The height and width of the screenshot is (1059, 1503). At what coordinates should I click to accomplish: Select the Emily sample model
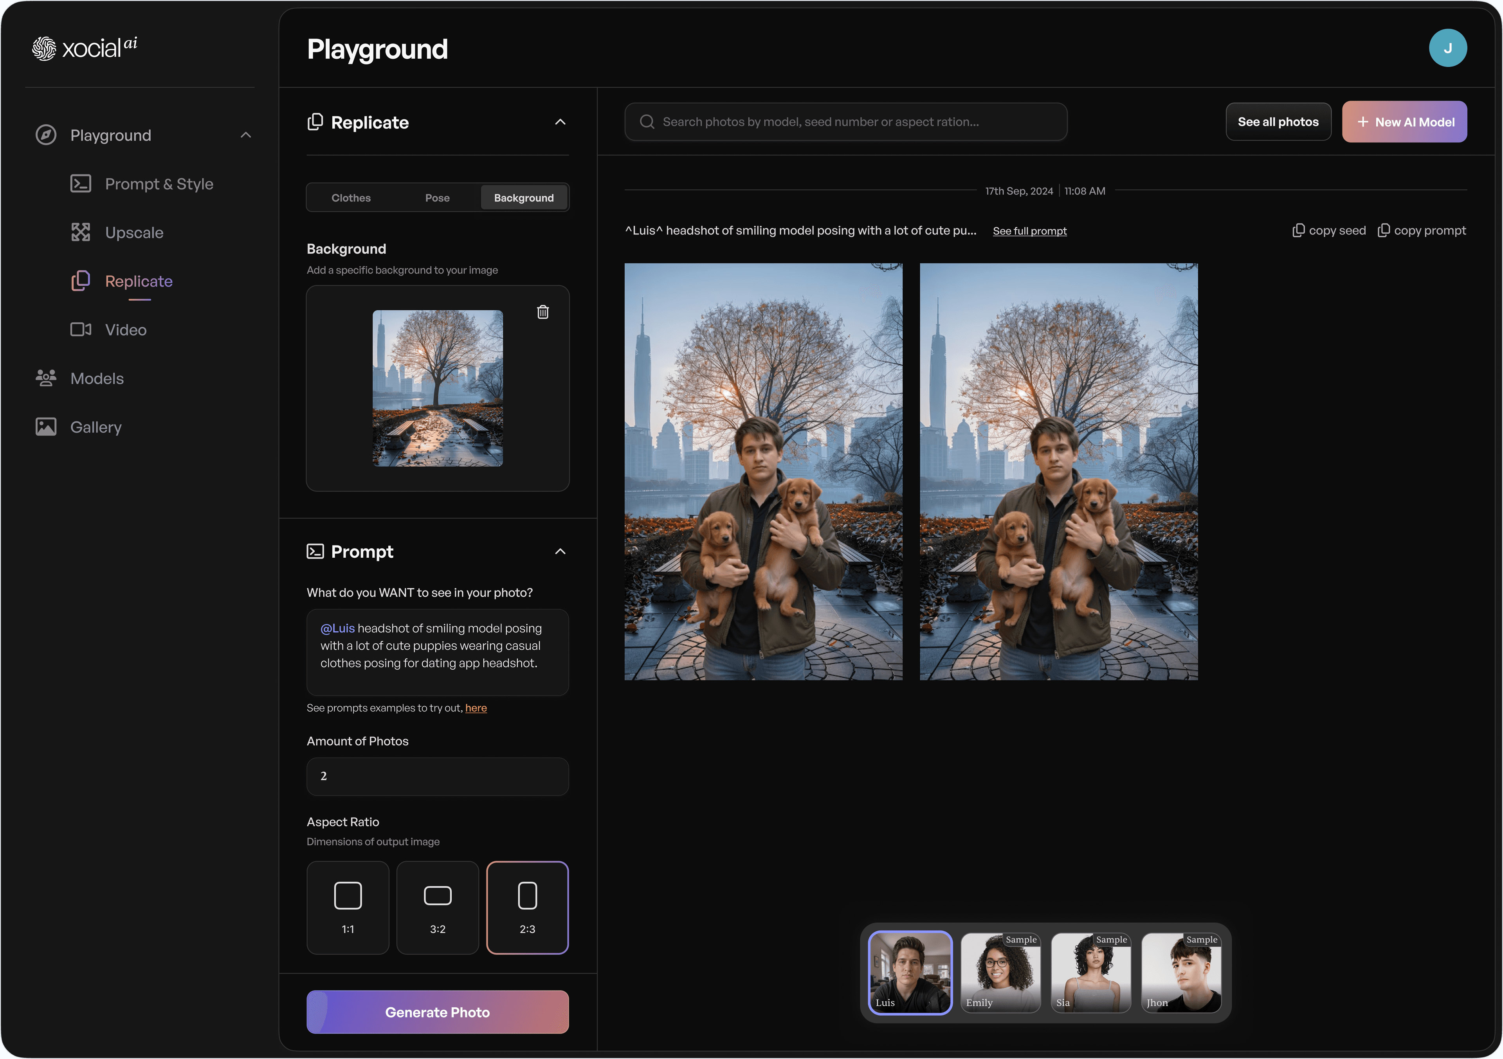(1000, 973)
